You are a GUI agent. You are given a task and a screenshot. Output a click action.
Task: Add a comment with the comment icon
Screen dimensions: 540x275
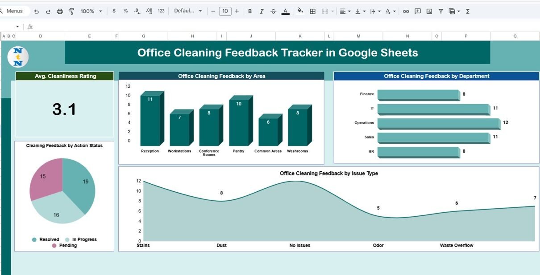(x=418, y=11)
